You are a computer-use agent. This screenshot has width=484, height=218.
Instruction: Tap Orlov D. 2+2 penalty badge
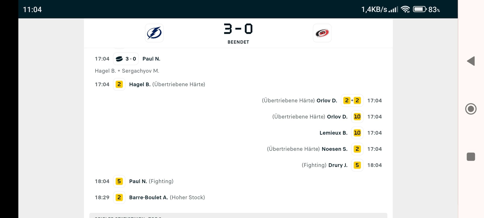352,100
